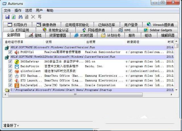Viewport: 182px width, 131px height.
Task: Switch to the 映像劫持 tab
Action: click(x=46, y=25)
